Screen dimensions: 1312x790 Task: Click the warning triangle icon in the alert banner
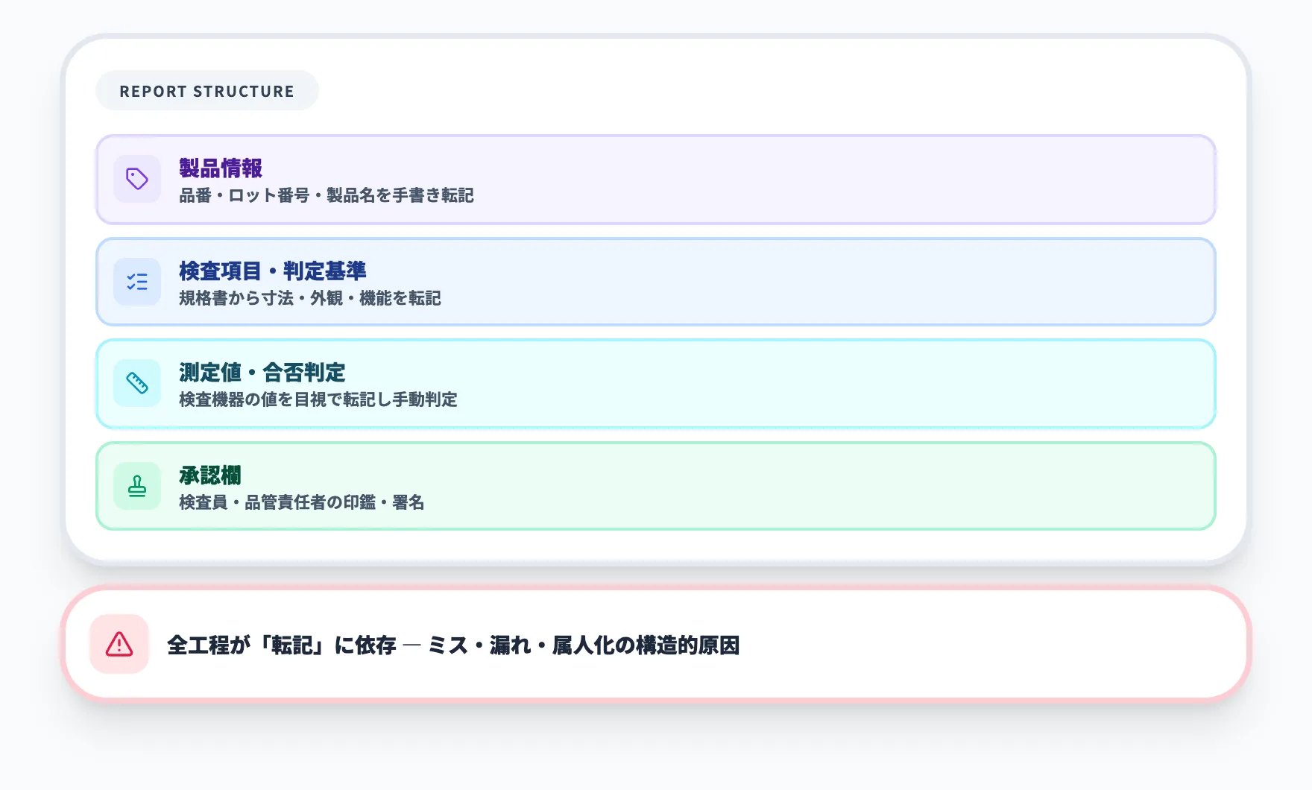[119, 645]
